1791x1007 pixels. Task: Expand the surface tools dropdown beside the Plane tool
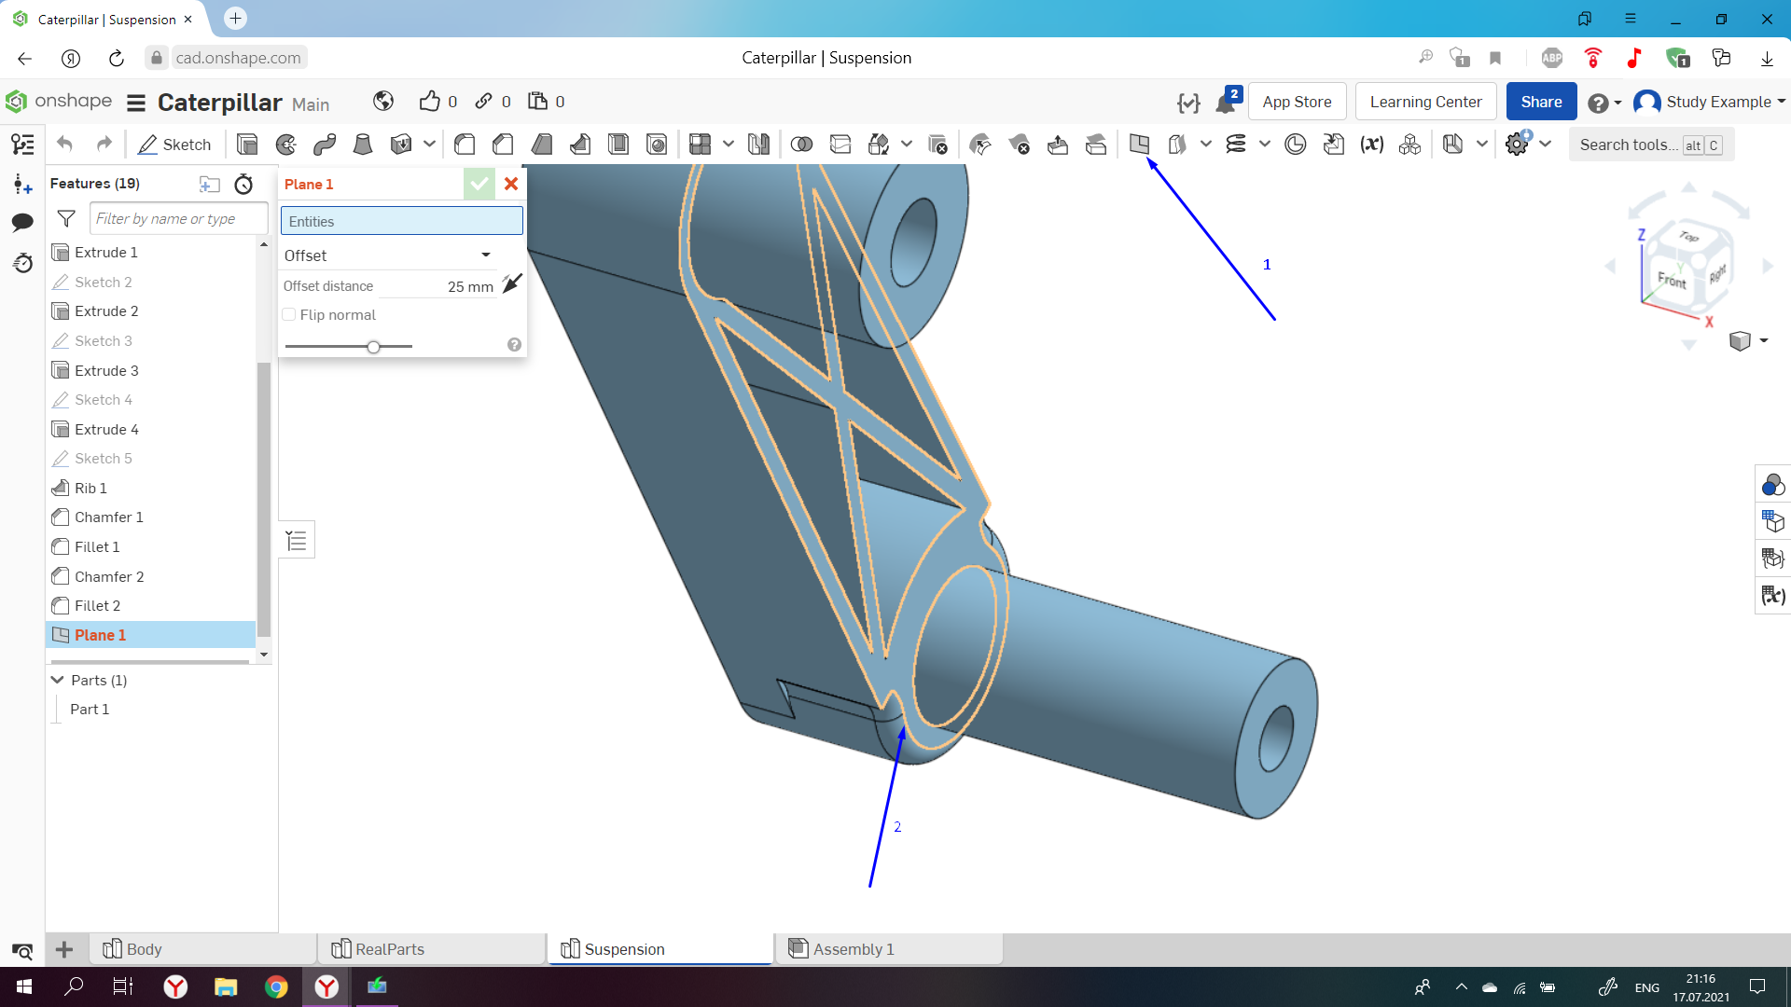click(x=1206, y=144)
